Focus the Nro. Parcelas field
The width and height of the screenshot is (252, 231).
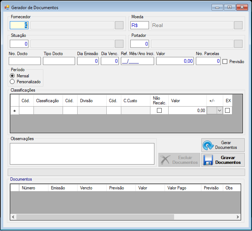(208, 61)
